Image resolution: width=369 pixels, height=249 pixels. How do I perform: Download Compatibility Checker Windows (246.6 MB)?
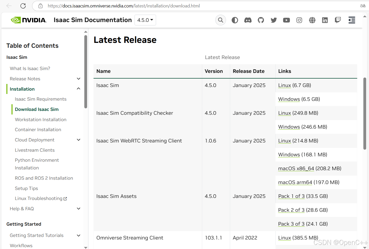pyautogui.click(x=289, y=127)
